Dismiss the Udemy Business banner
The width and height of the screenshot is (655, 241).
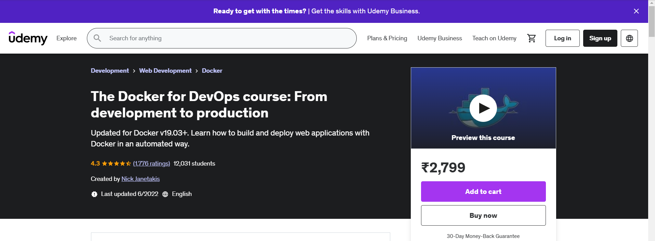tap(636, 11)
